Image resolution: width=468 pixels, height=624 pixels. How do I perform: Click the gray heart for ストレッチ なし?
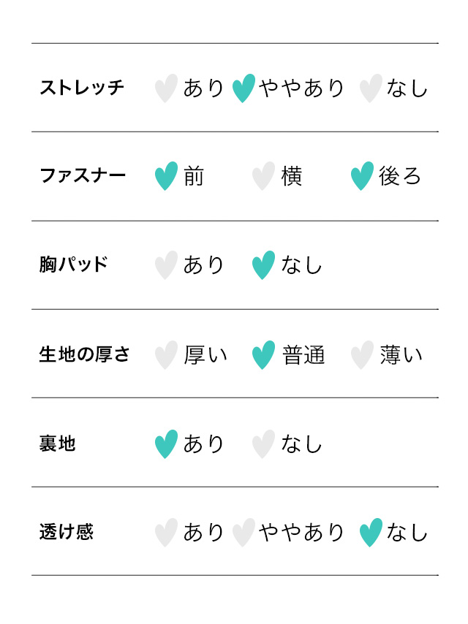(x=371, y=88)
